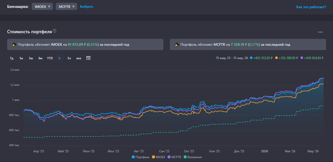Show the все full history range

(x=79, y=58)
